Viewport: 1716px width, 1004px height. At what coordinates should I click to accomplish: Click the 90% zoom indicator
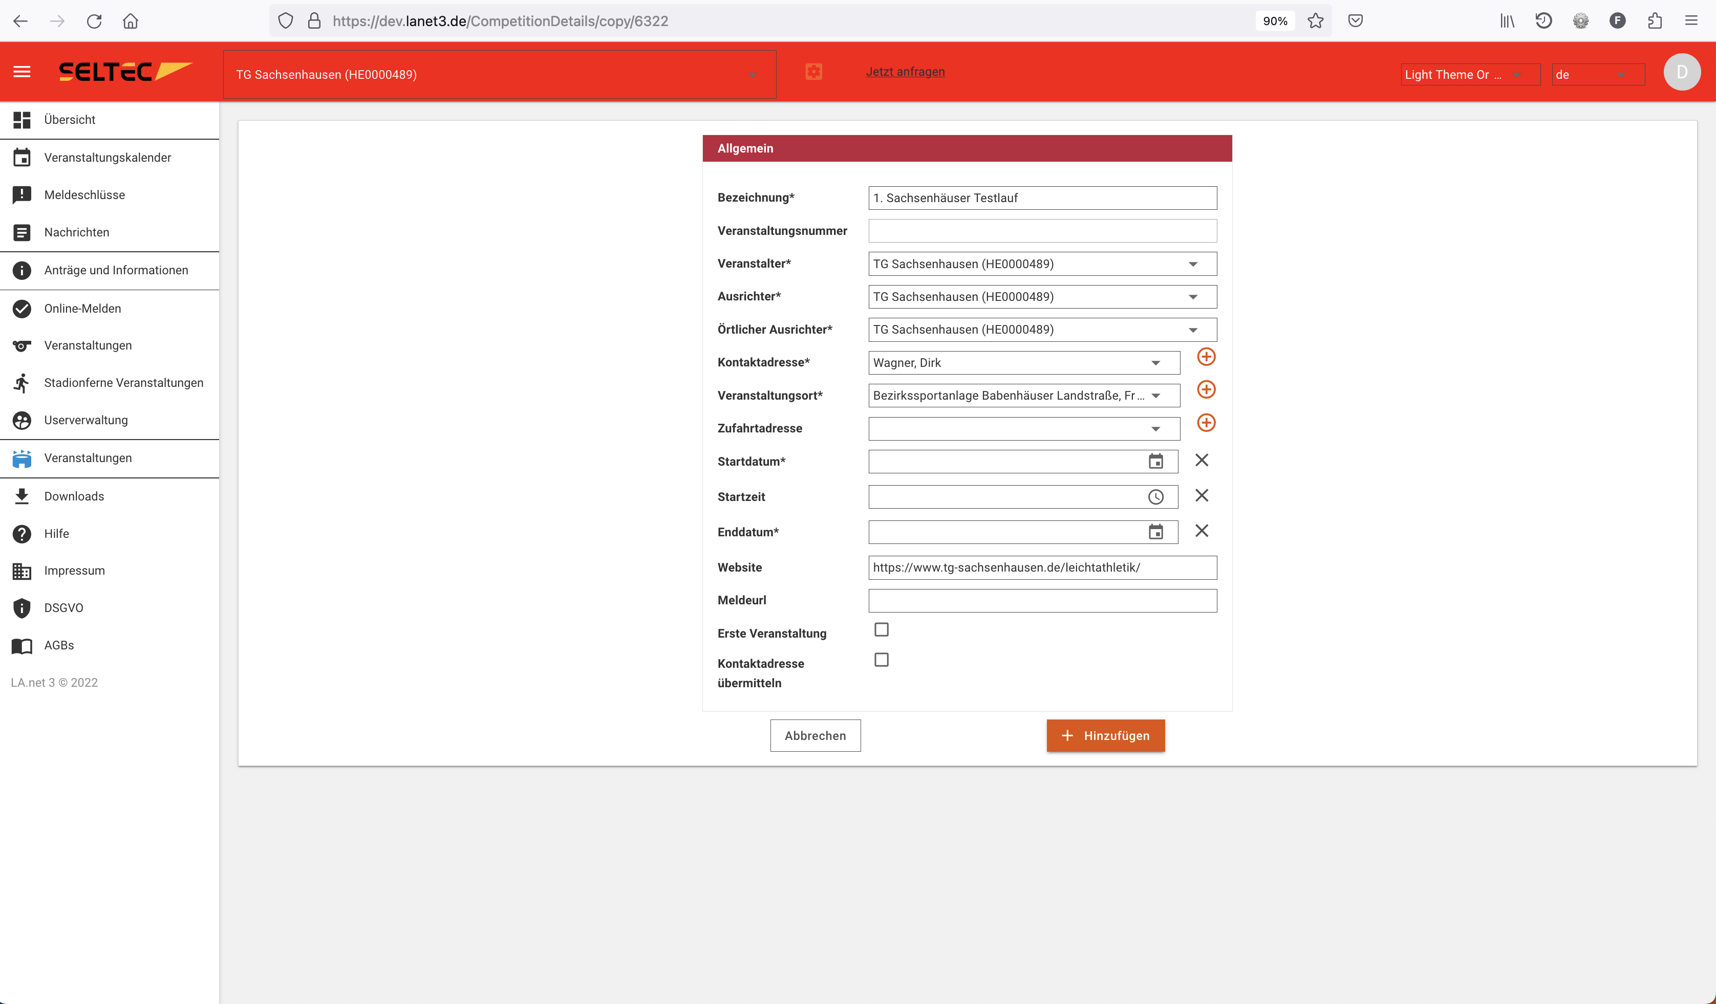coord(1275,21)
